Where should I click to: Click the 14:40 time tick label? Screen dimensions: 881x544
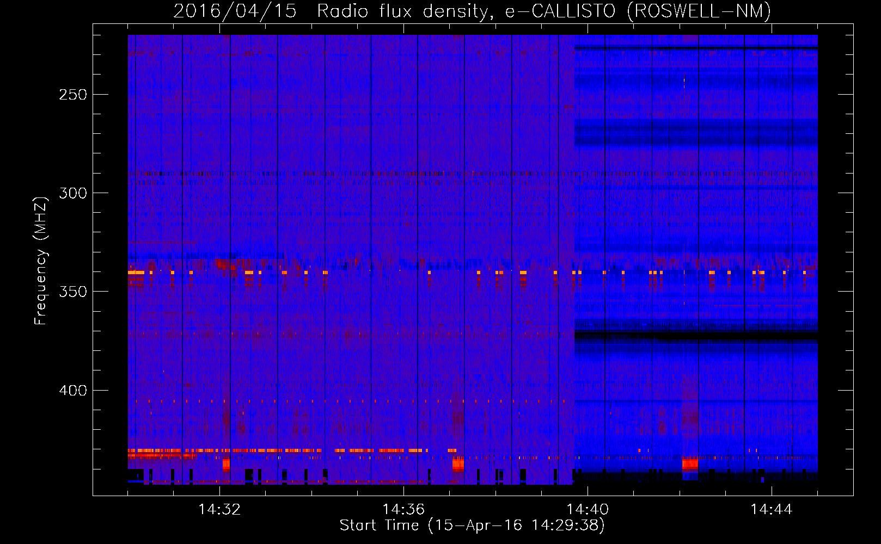point(588,510)
